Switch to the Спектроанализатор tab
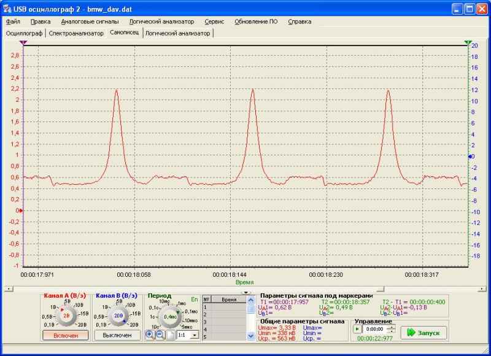Screen dimensions: 491x356 (x=76, y=33)
